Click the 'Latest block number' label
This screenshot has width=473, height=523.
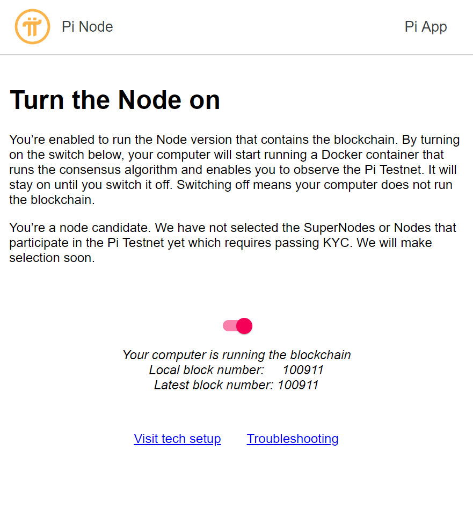tap(214, 385)
